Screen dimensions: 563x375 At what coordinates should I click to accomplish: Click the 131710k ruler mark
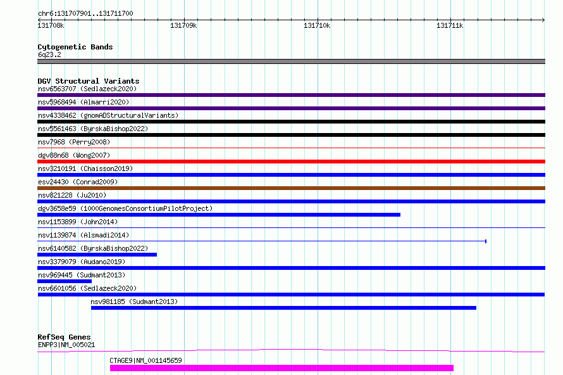(317, 25)
